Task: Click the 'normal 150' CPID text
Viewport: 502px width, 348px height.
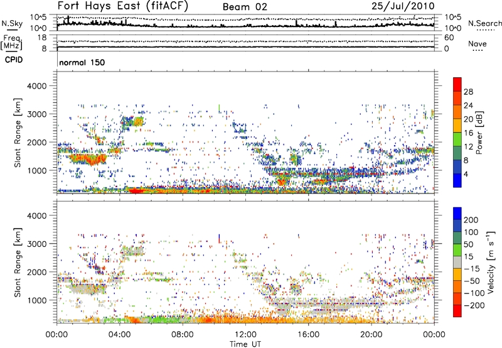Action: [82, 62]
